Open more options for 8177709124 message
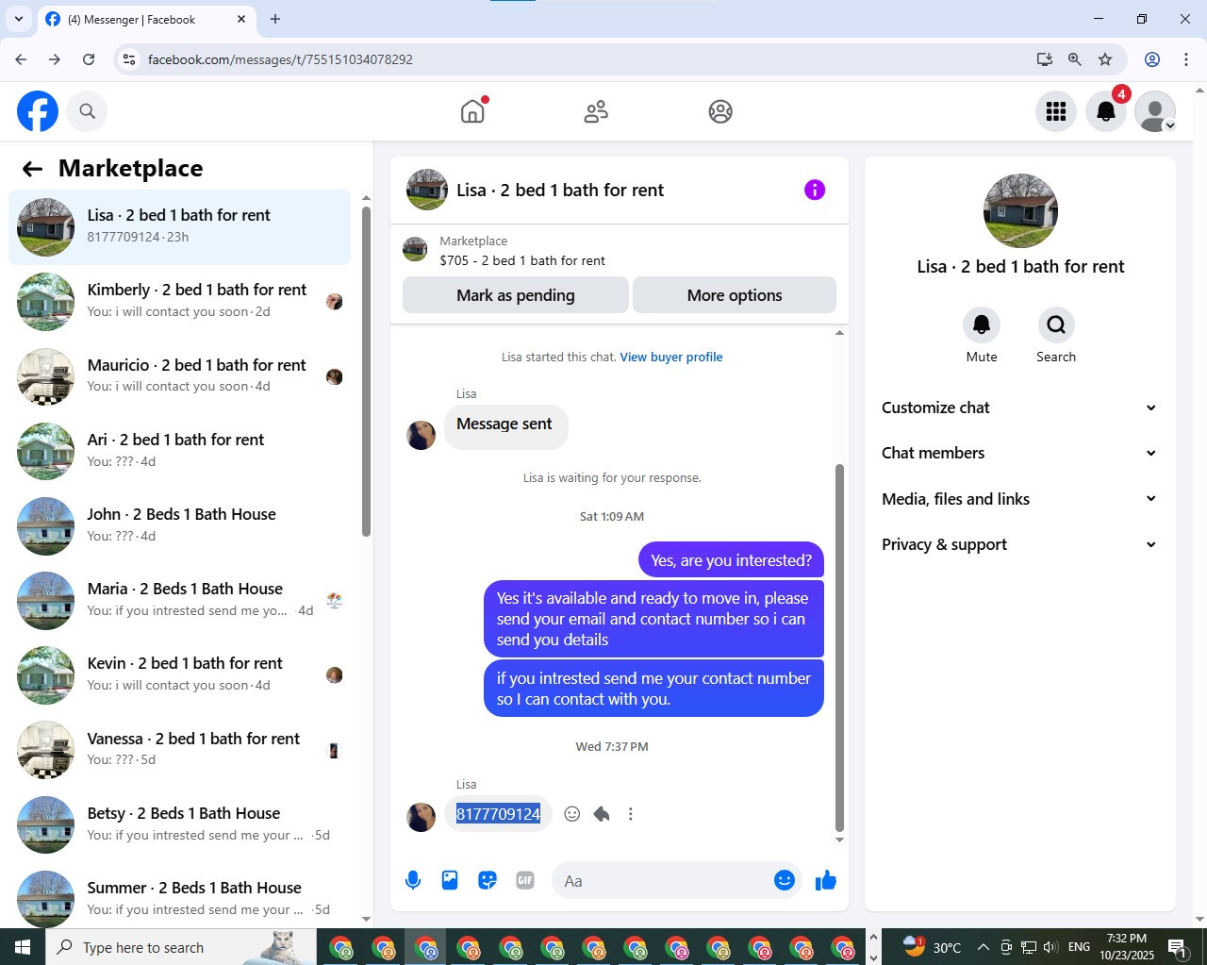Image resolution: width=1207 pixels, height=965 pixels. point(631,814)
